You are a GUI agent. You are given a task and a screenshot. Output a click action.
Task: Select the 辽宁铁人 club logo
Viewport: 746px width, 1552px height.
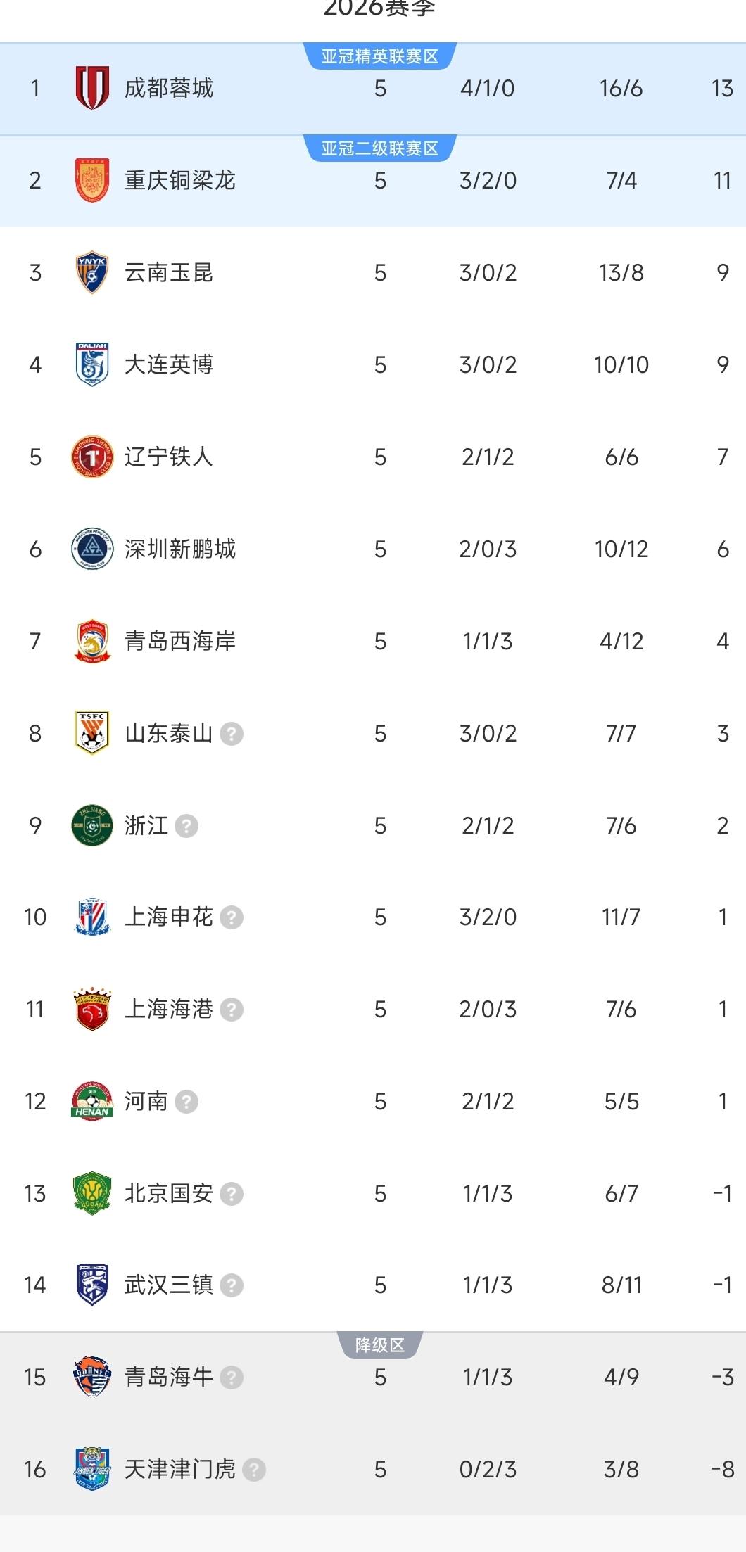pyautogui.click(x=92, y=457)
